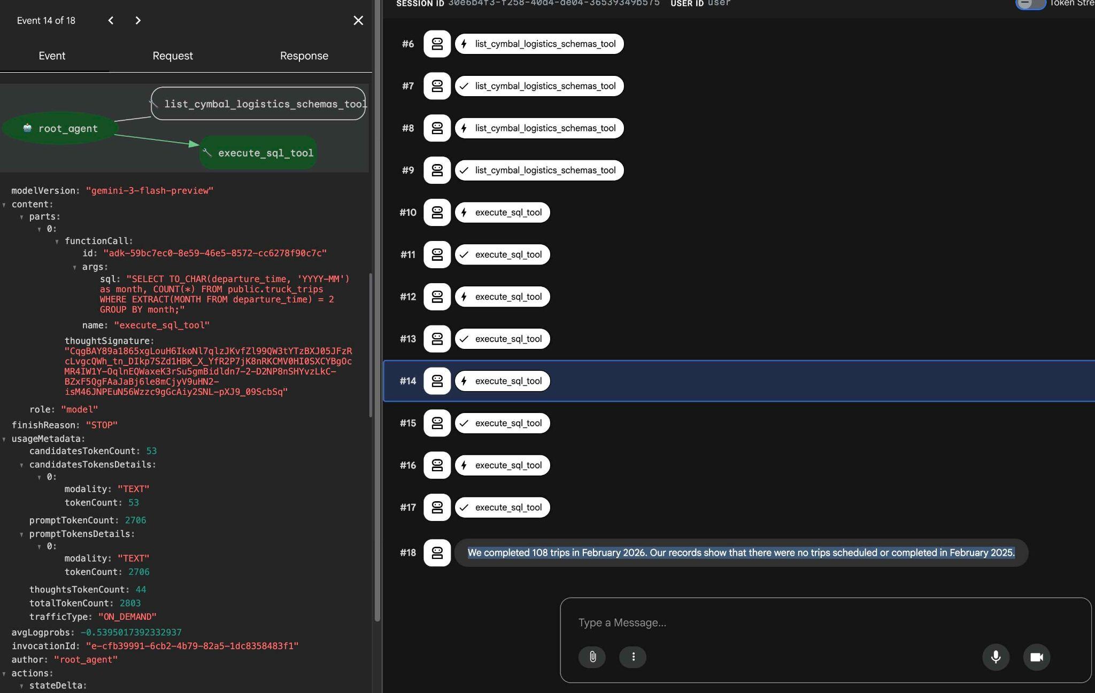Click the agent avatar icon for event #18
This screenshot has height=693, width=1095.
[437, 552]
